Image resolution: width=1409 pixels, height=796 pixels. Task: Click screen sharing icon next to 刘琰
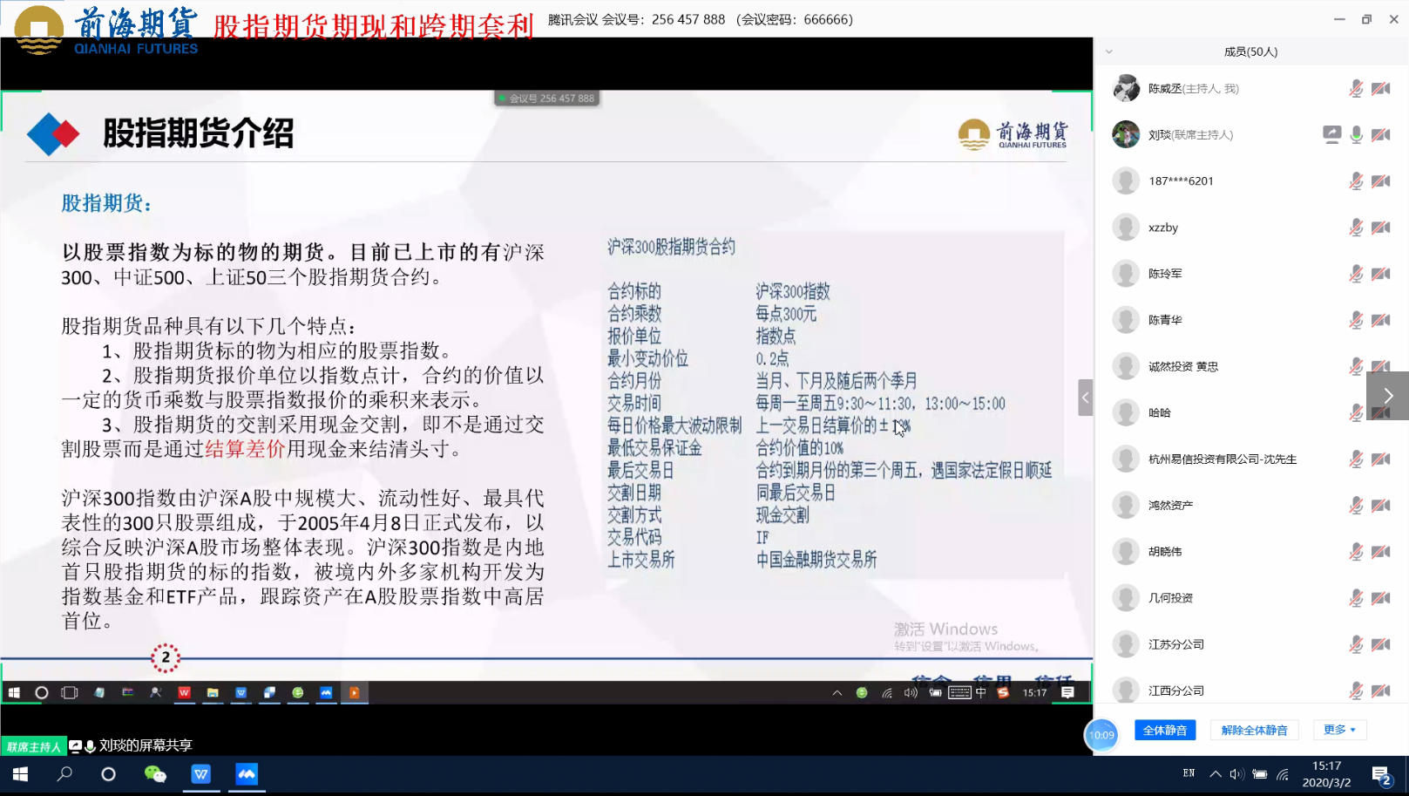click(x=1331, y=134)
